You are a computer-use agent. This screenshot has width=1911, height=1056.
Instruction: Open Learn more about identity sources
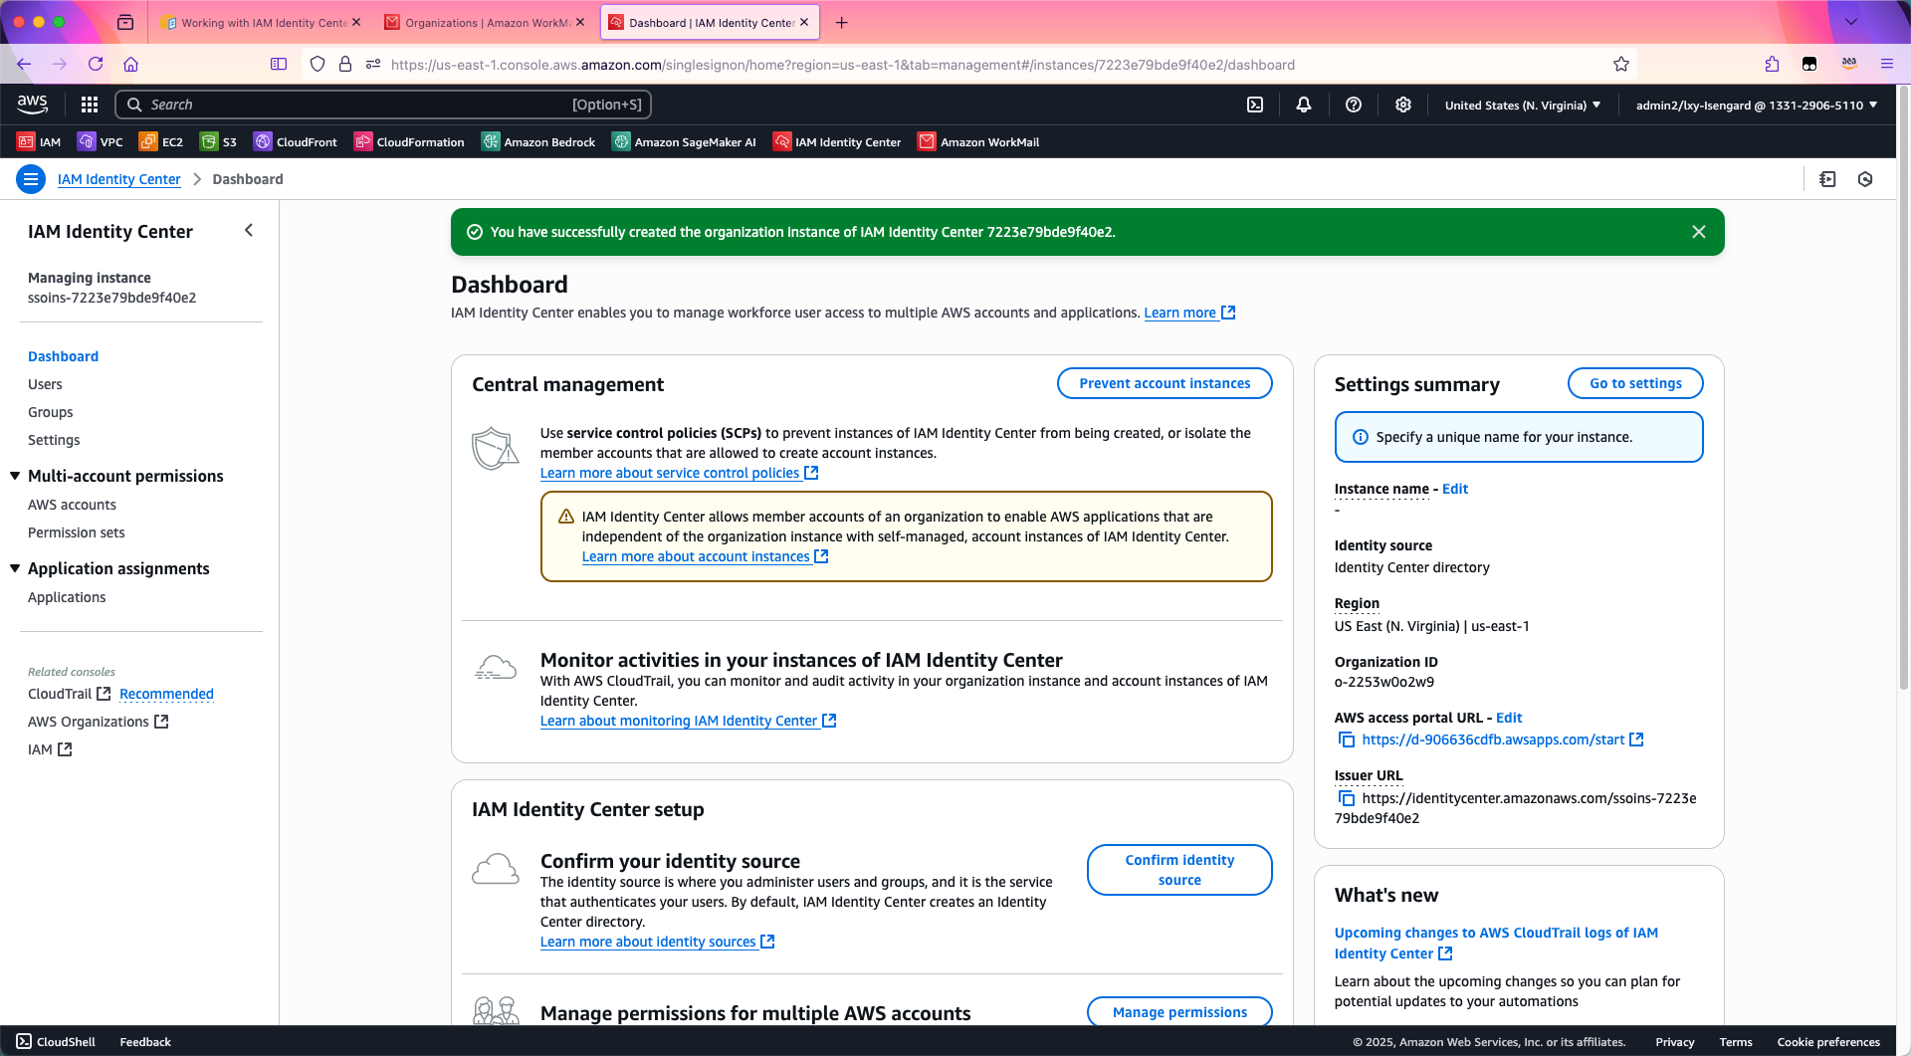pos(657,942)
